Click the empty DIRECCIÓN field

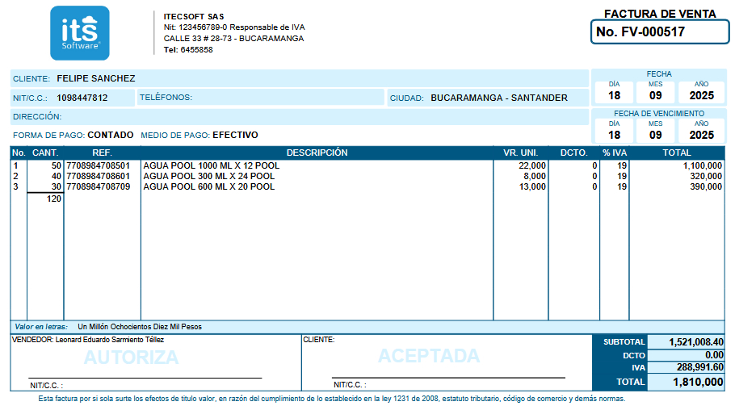tap(323, 117)
